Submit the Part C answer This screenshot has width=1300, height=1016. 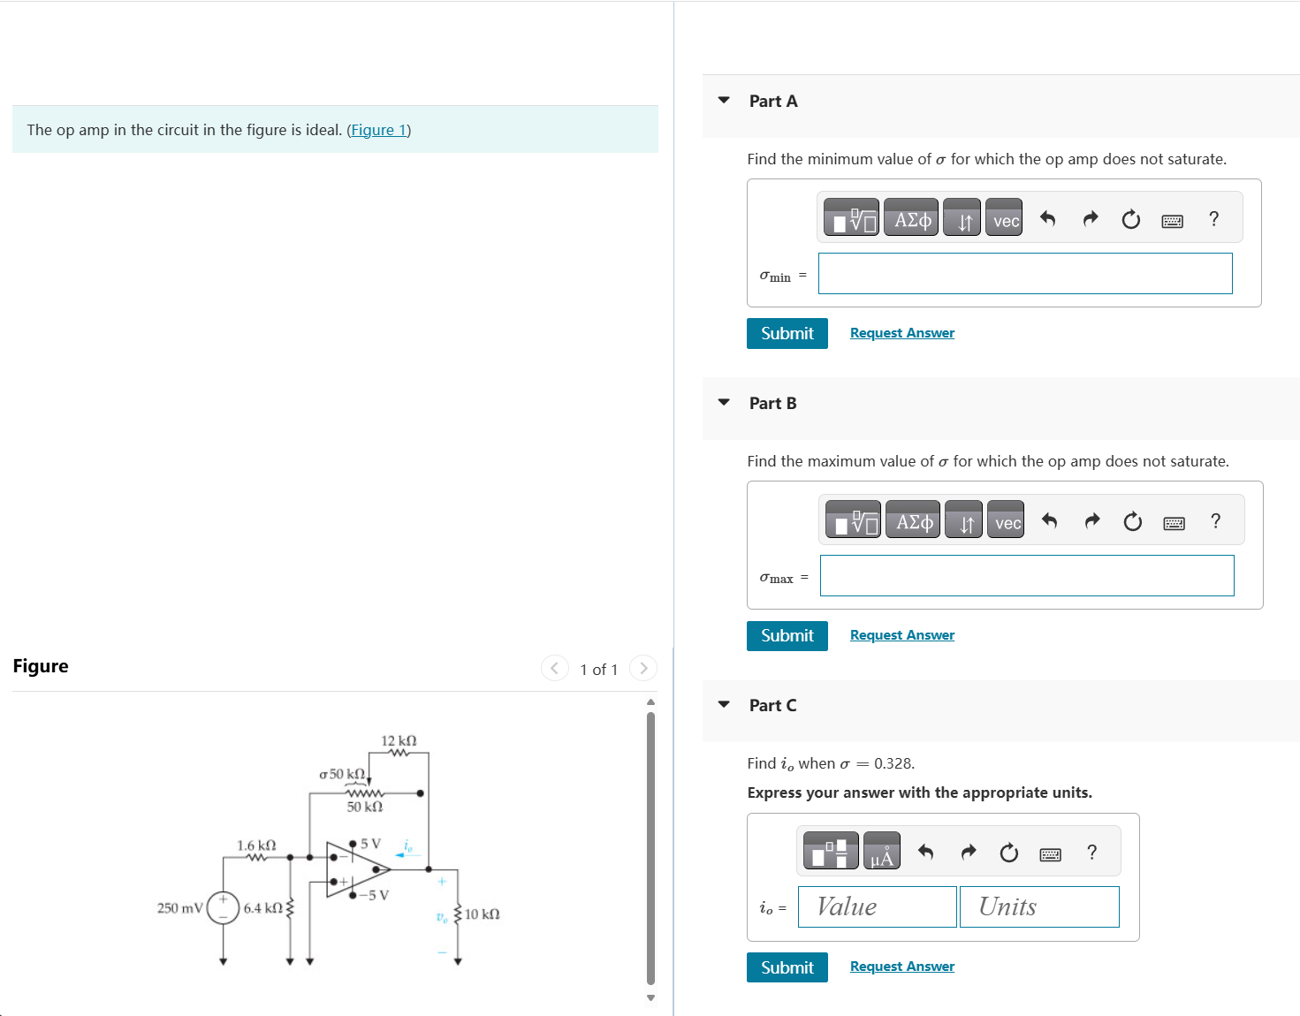(787, 967)
